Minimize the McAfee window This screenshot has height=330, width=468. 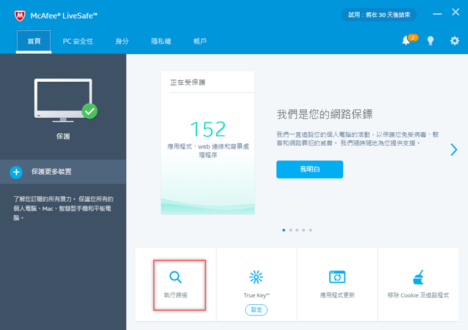[437, 13]
